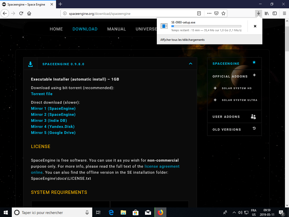
Task: Click the Windows taskbar search box
Action: coord(52,212)
